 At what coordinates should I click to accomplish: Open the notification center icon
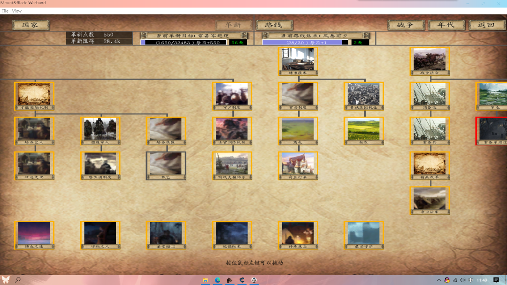[496, 280]
